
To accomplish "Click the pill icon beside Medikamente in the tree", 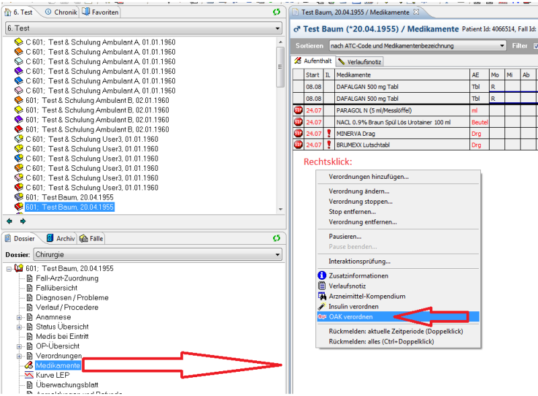I will [29, 366].
